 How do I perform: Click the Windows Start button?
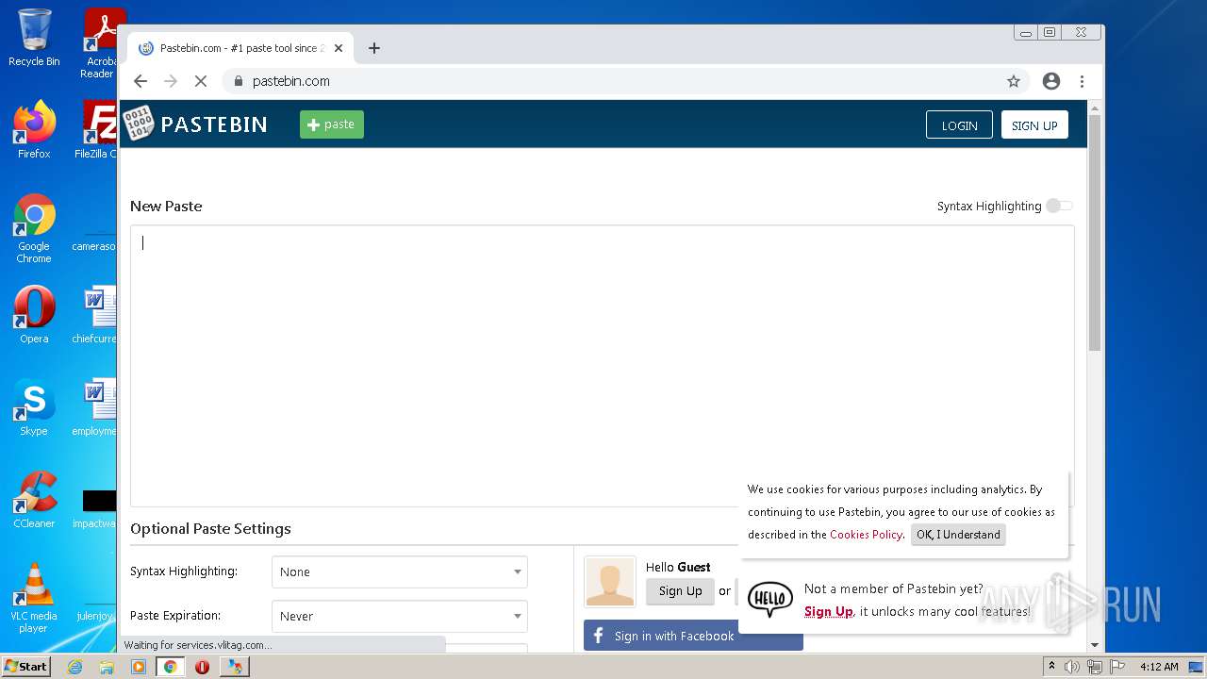pos(25,666)
